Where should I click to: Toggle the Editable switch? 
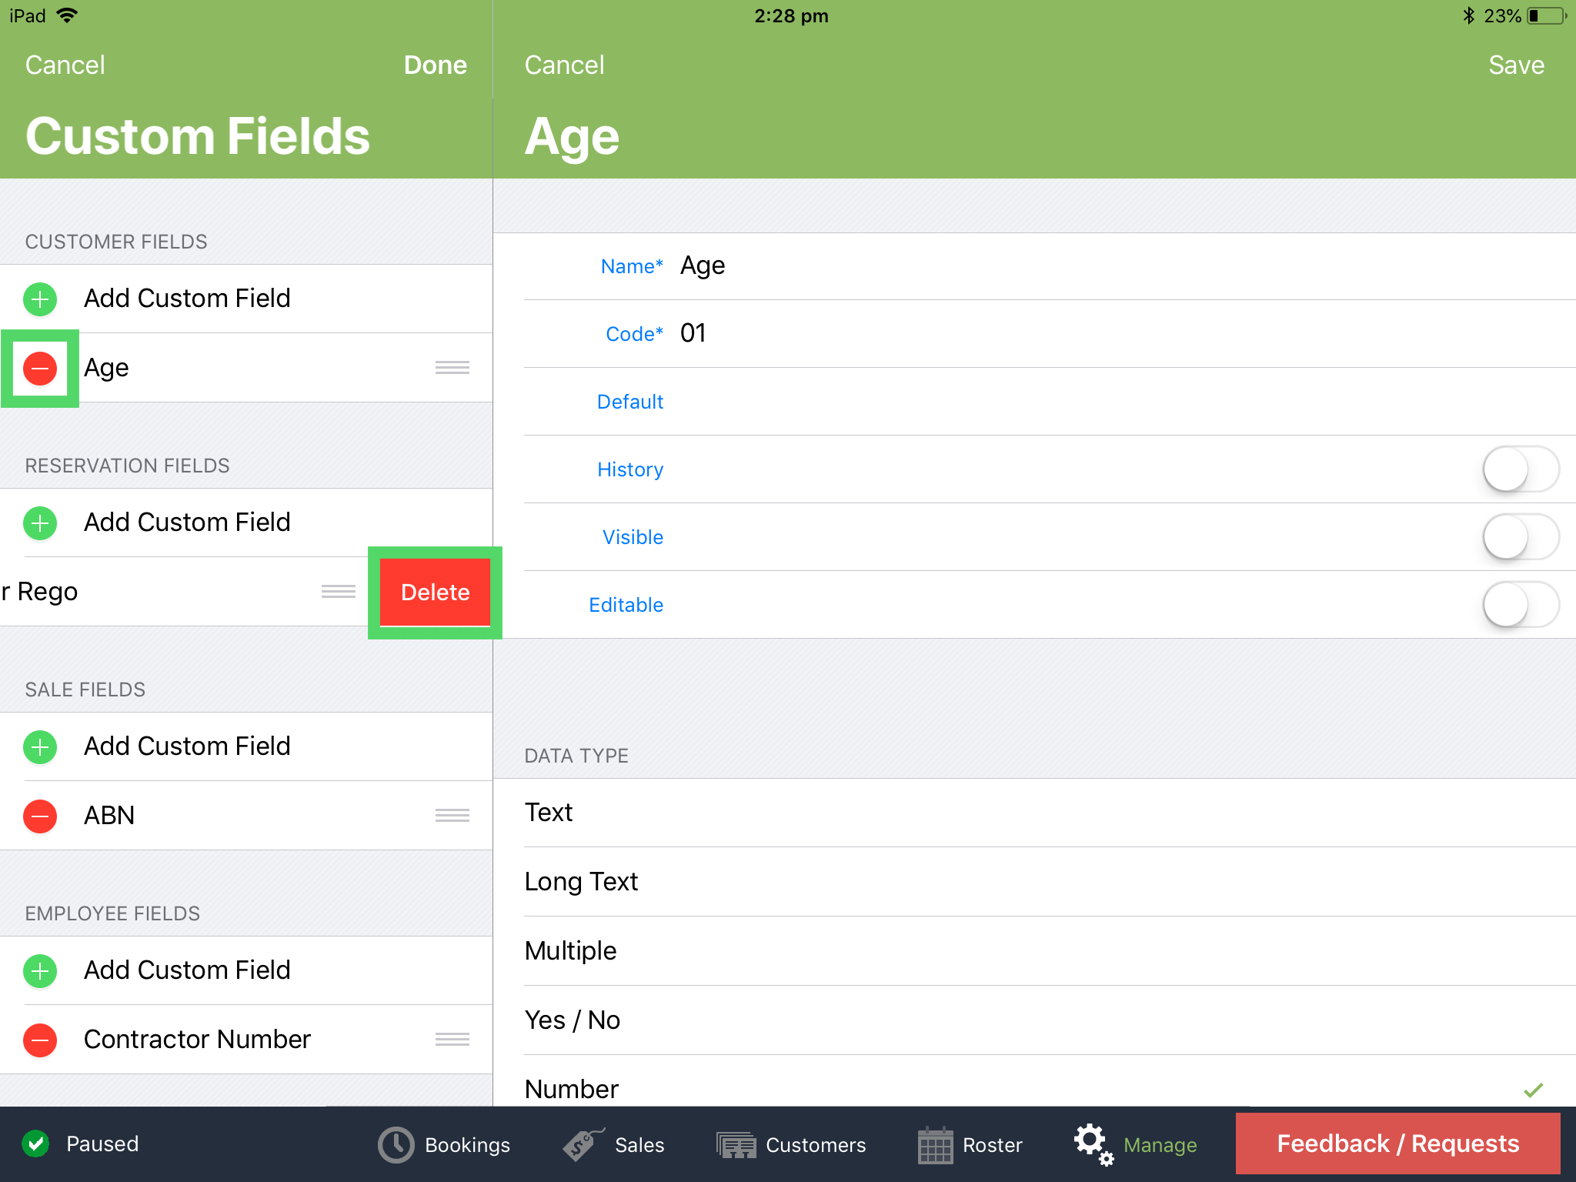point(1521,605)
